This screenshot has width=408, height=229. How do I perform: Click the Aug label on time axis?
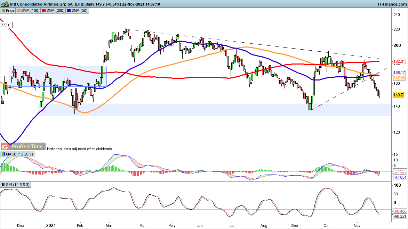click(x=264, y=226)
